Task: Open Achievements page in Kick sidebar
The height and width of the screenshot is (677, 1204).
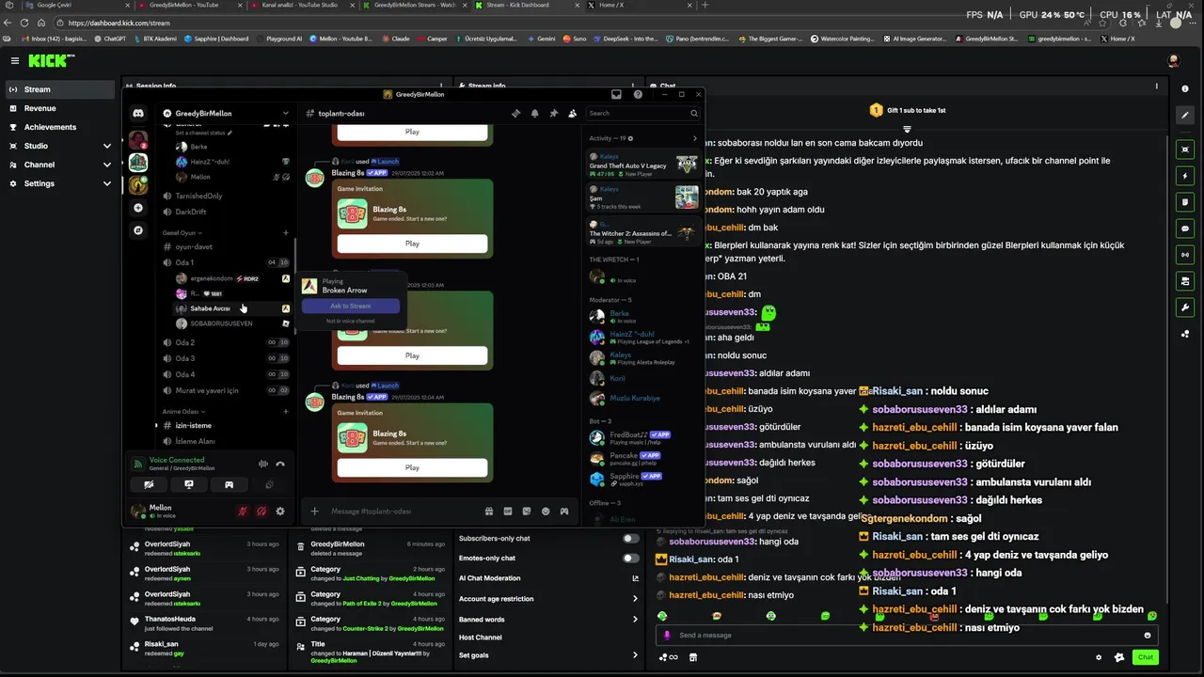Action: pos(59,127)
